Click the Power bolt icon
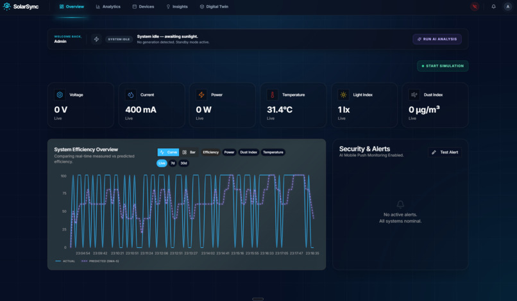This screenshot has width=517, height=301. pos(201,95)
